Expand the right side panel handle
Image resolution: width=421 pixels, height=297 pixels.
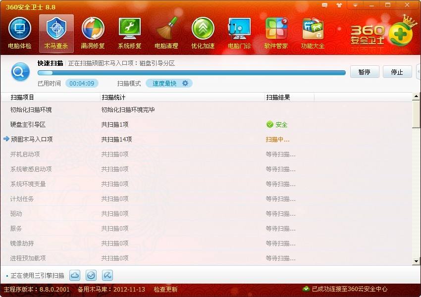(419, 72)
